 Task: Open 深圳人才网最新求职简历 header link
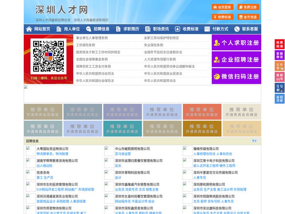pos(91,20)
